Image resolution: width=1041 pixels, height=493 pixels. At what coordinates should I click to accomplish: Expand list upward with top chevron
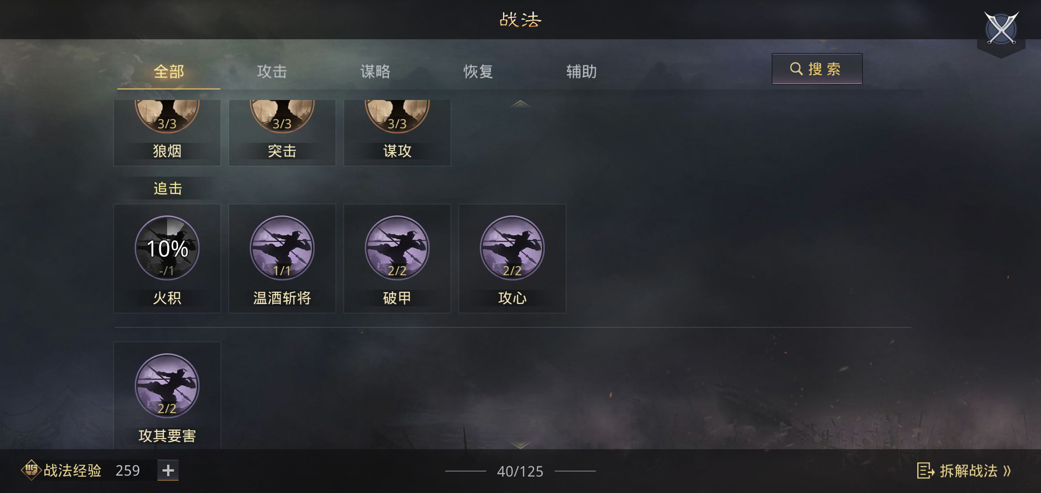pos(520,104)
